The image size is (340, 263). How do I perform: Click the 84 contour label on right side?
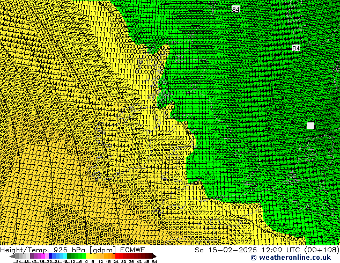click(296, 48)
